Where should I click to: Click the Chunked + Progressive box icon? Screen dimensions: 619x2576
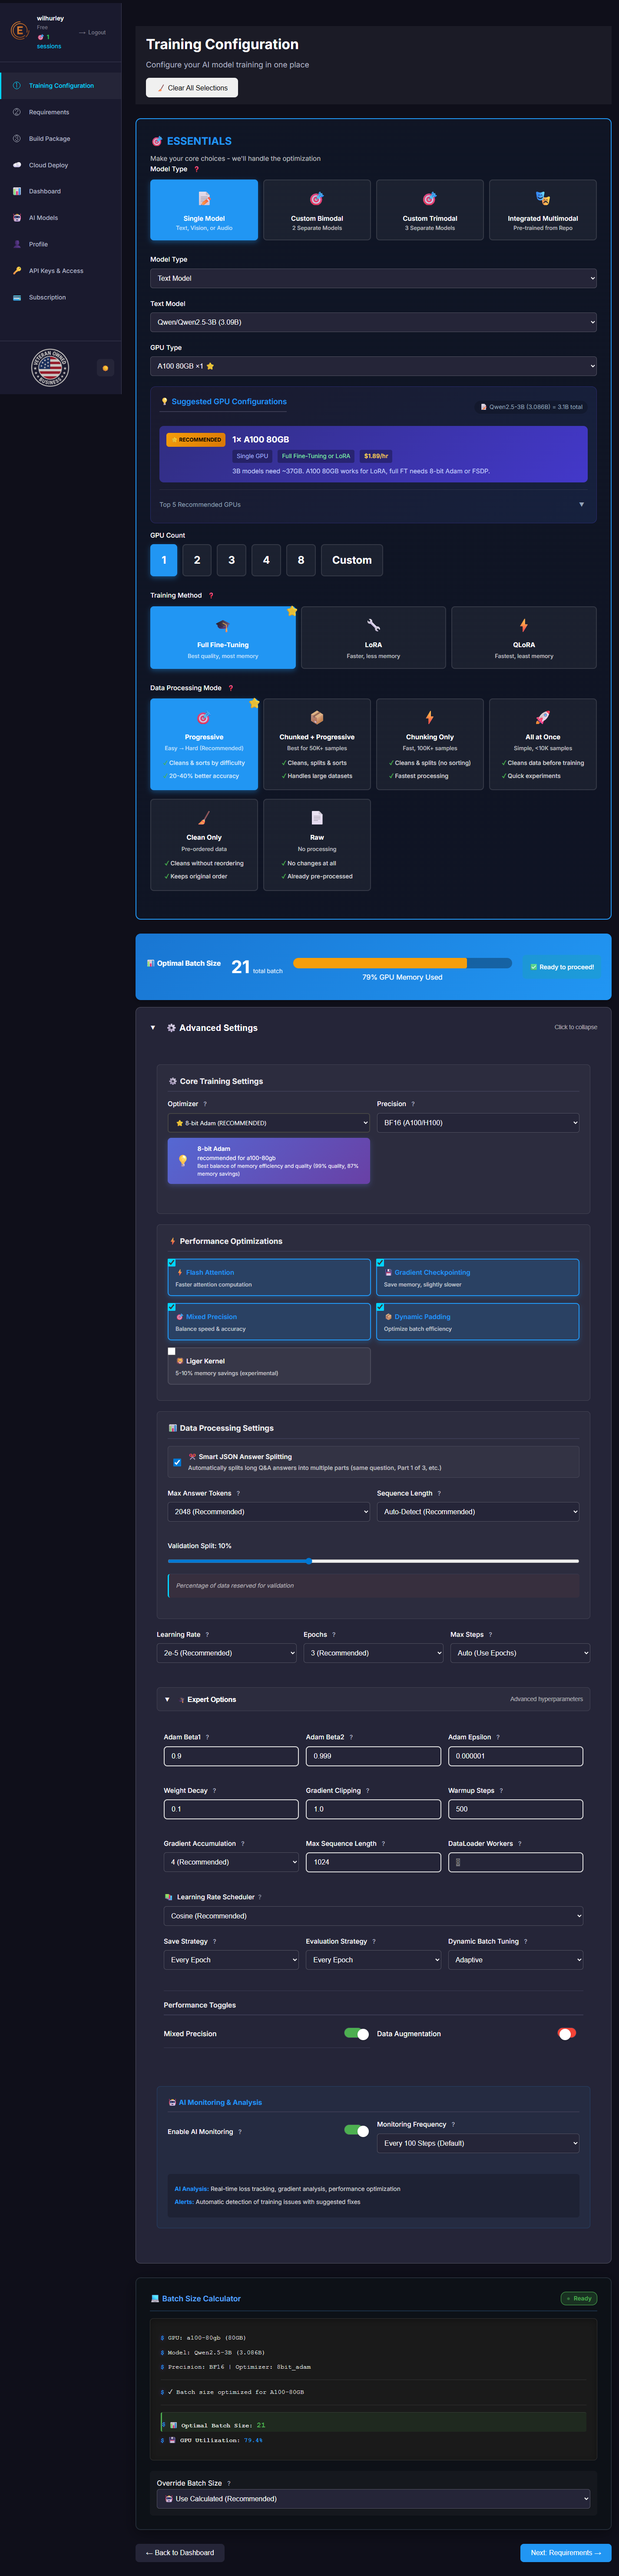[x=317, y=717]
